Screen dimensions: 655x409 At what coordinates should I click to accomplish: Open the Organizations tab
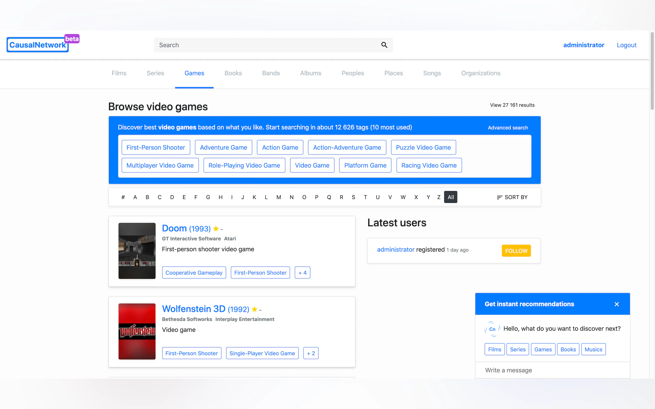pos(480,73)
